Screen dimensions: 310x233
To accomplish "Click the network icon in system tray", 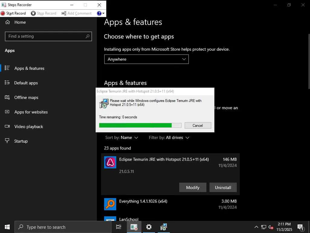I will pos(264,227).
